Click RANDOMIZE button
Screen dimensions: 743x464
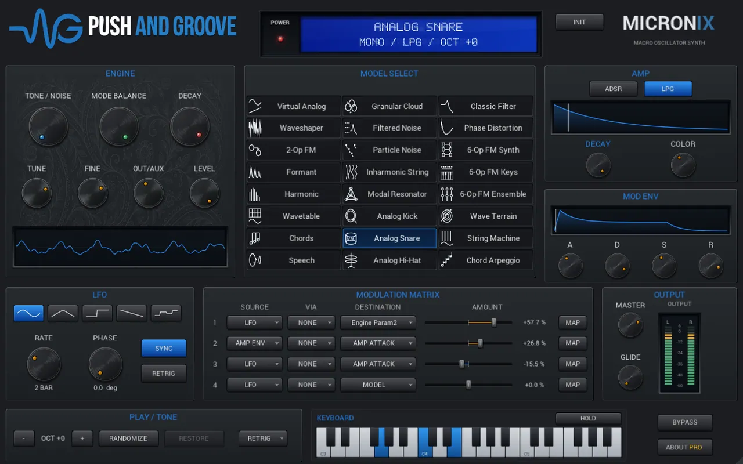coord(128,438)
